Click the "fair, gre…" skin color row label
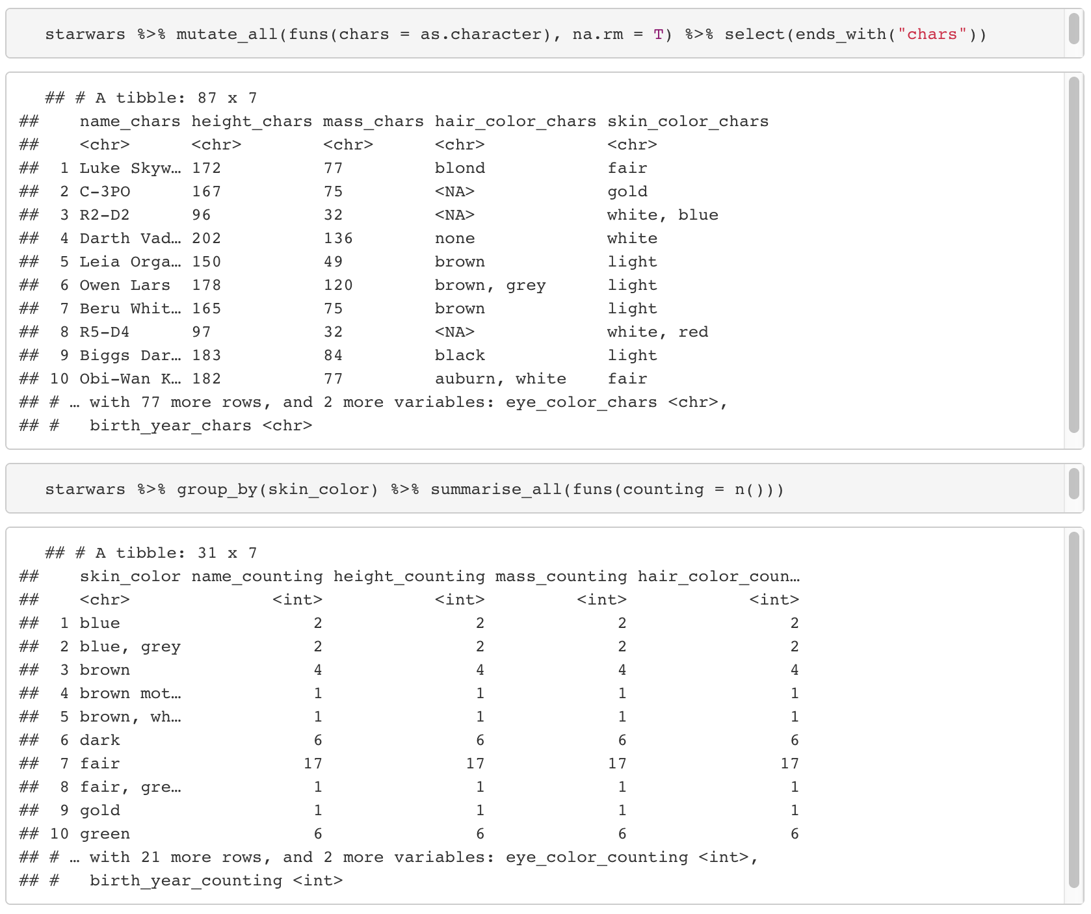The width and height of the screenshot is (1091, 914). pos(130,787)
